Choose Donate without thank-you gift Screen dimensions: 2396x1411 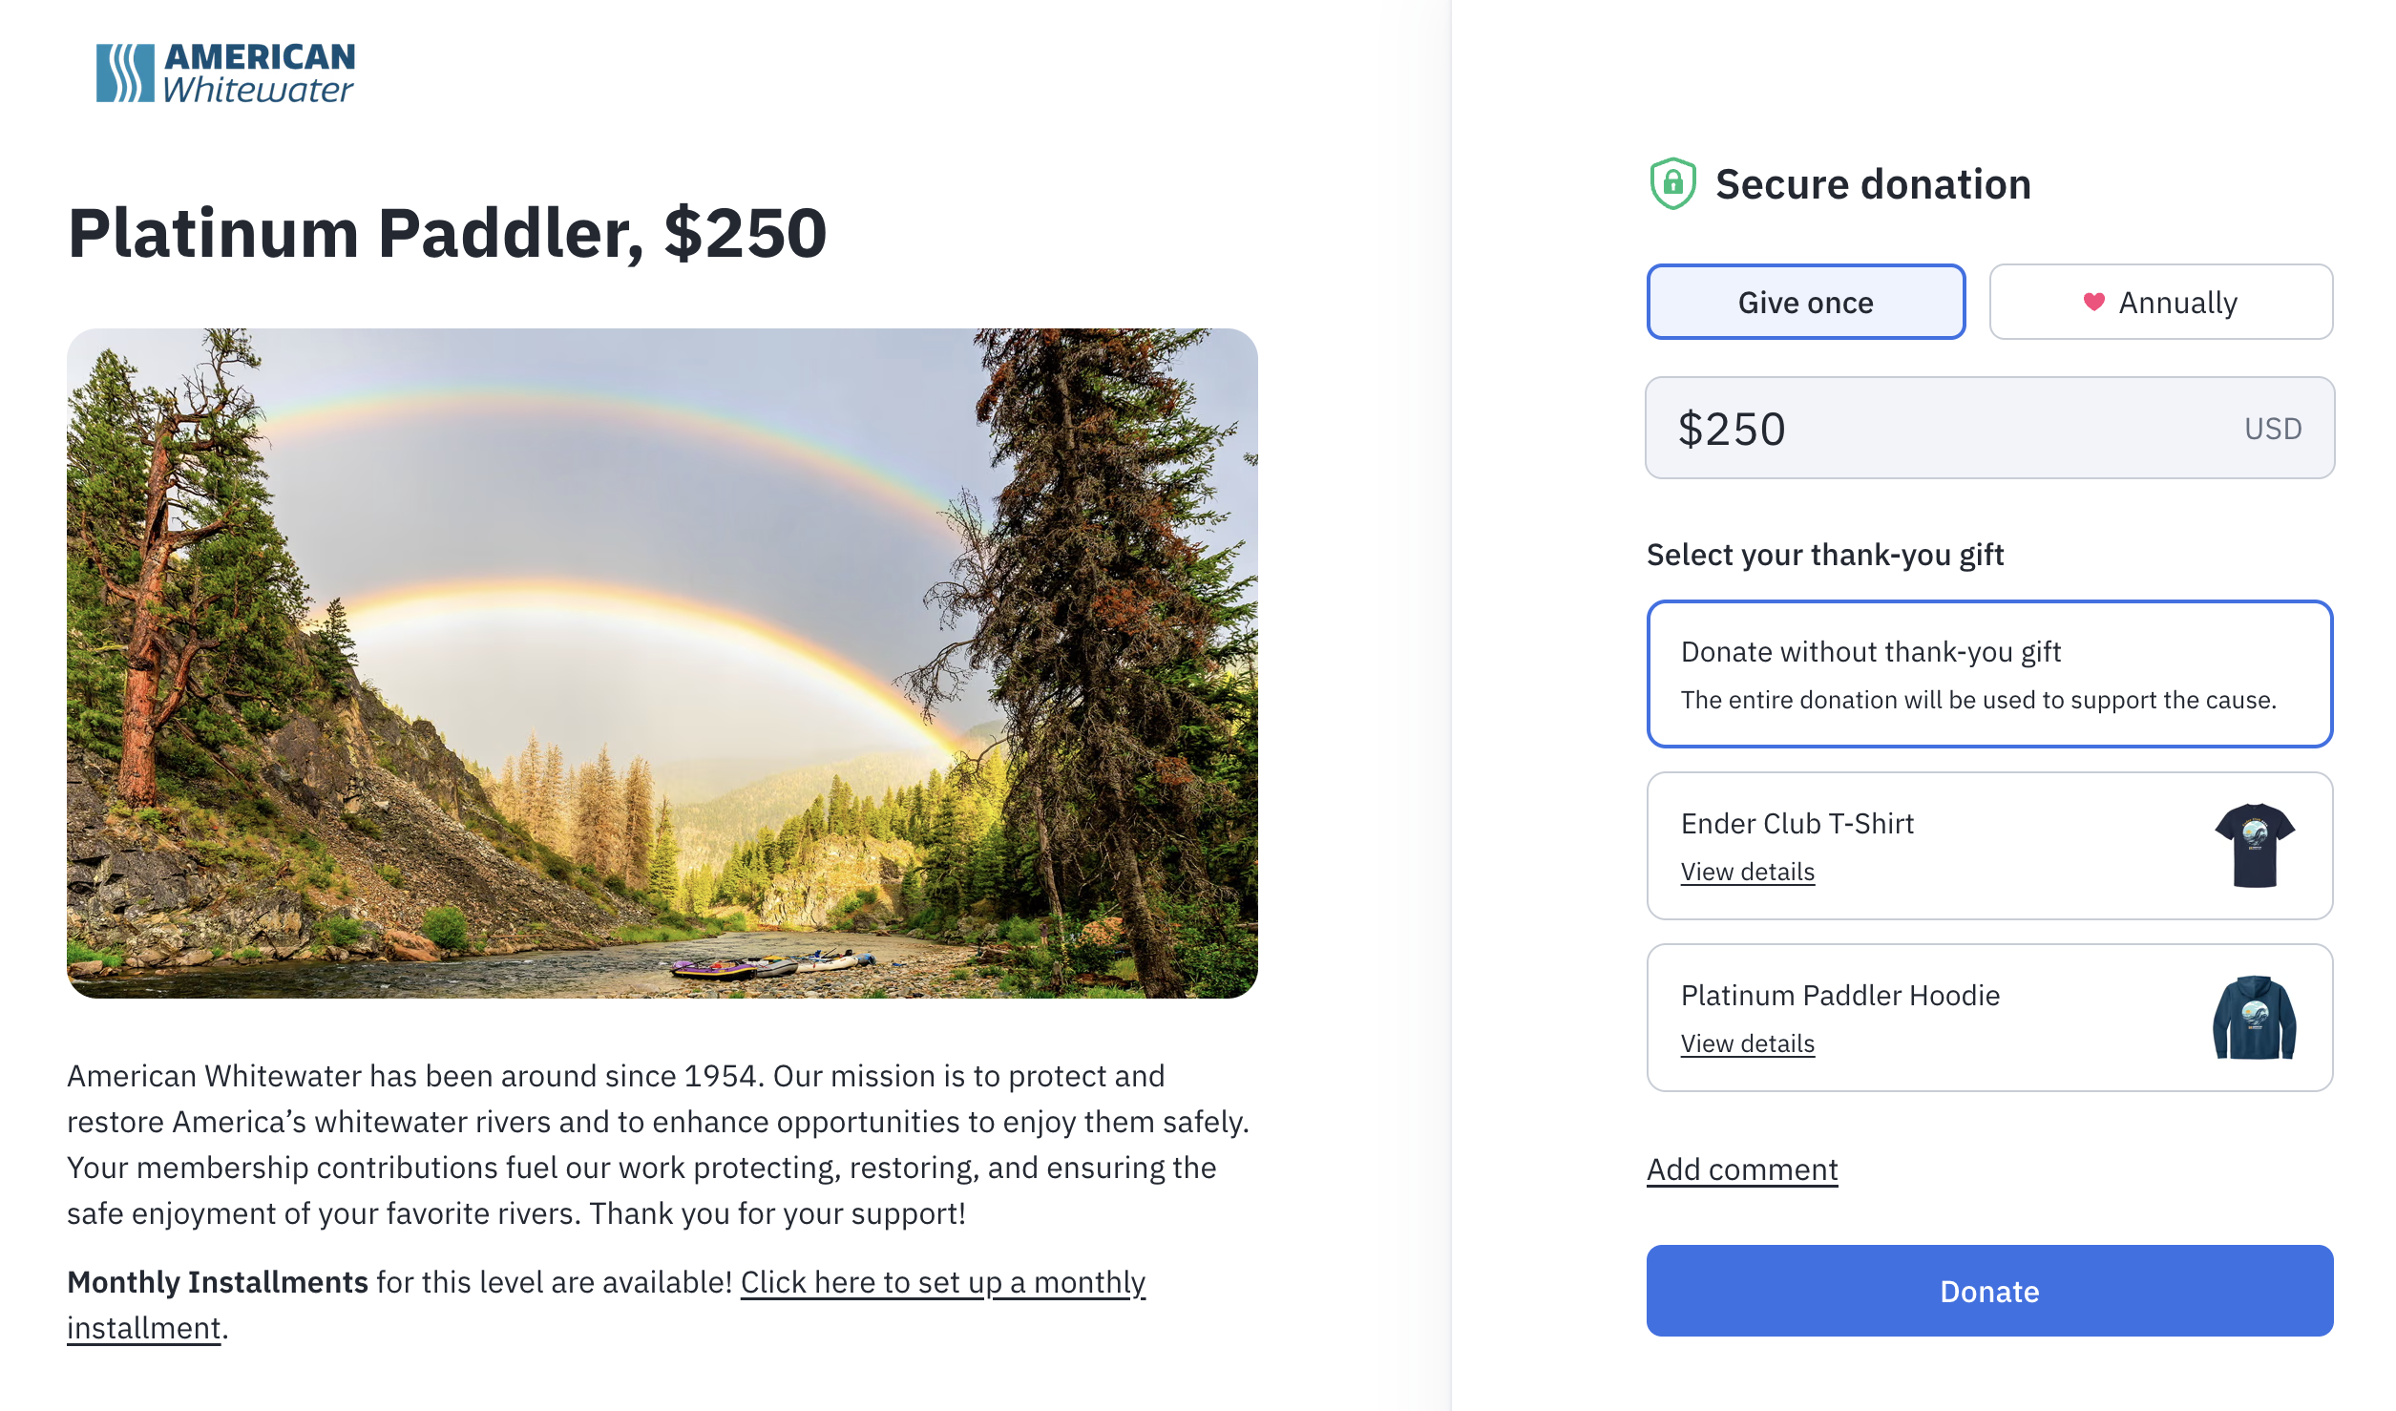1988,674
